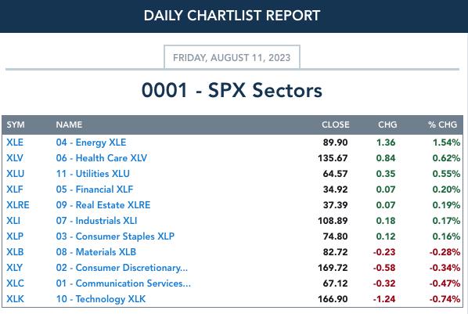Image resolution: width=468 pixels, height=314 pixels.
Task: Click the SYM column header
Action: (x=16, y=125)
